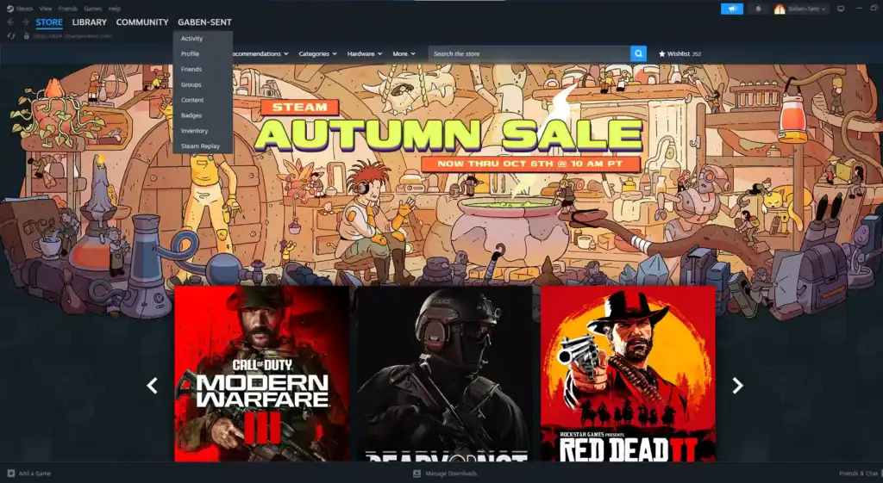Expand the Hardware dropdown
The height and width of the screenshot is (483, 883).
(x=365, y=53)
